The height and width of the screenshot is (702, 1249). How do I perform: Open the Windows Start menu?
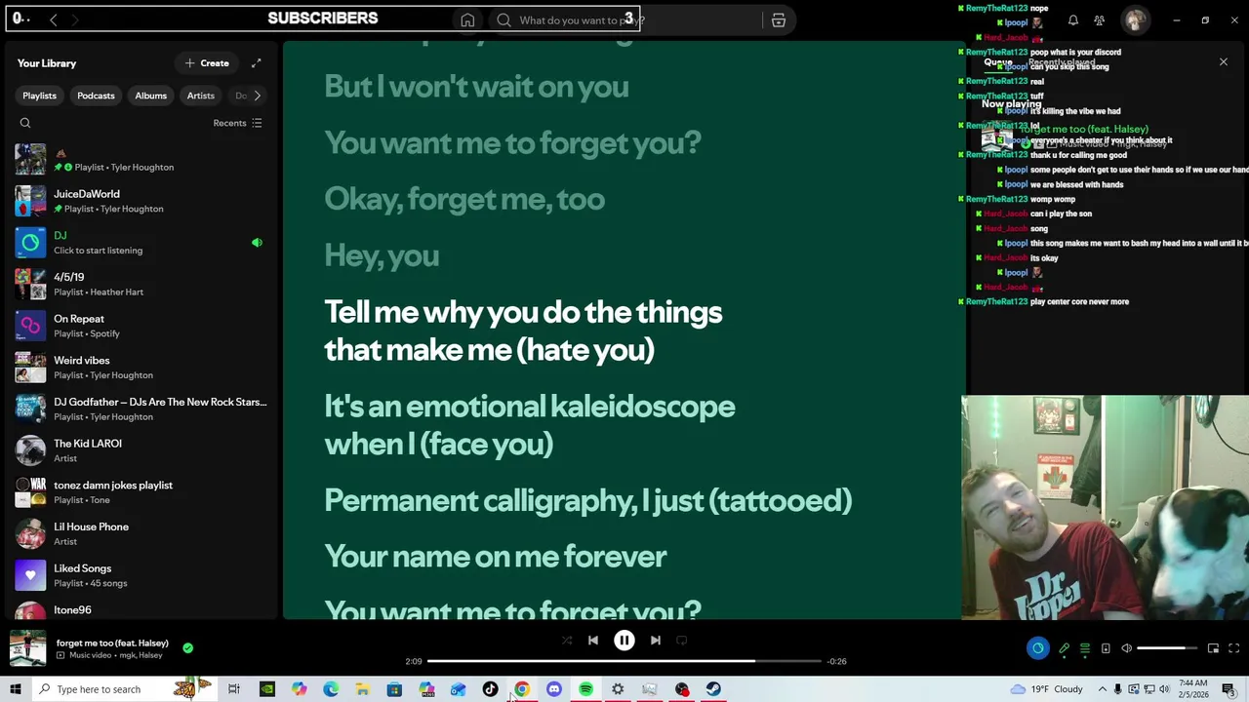(15, 689)
